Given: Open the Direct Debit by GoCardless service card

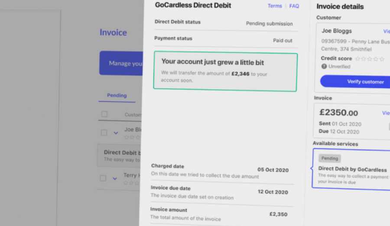Looking at the screenshot, I should (350, 169).
